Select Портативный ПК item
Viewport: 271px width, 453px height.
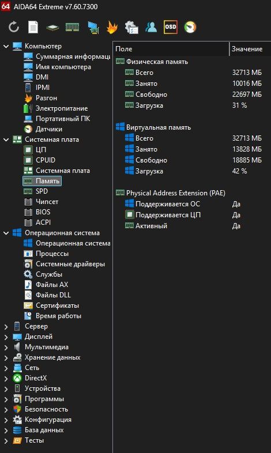click(x=57, y=119)
